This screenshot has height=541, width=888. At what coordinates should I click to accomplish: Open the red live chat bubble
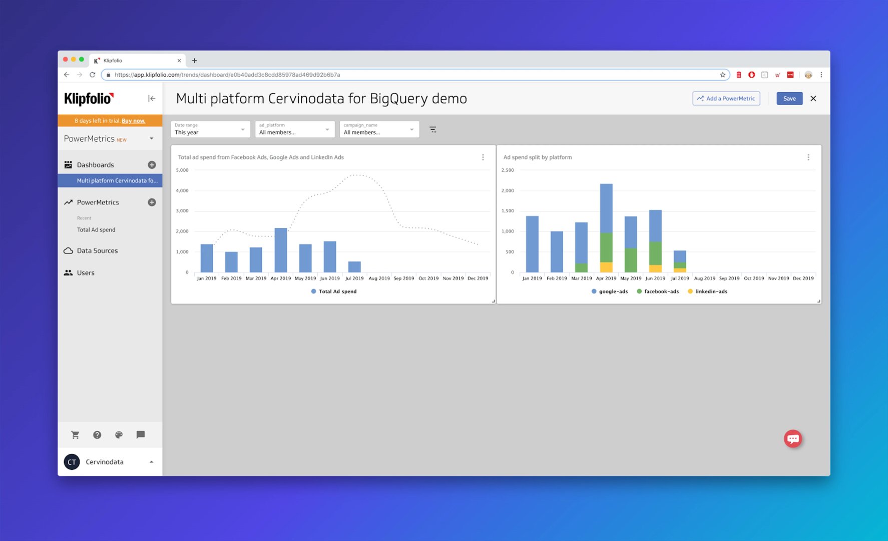point(793,439)
